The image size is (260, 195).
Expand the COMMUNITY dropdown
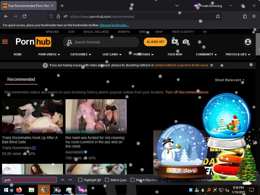tap(206, 54)
